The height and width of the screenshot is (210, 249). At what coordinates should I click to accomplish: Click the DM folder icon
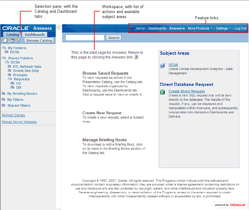(x=12, y=87)
